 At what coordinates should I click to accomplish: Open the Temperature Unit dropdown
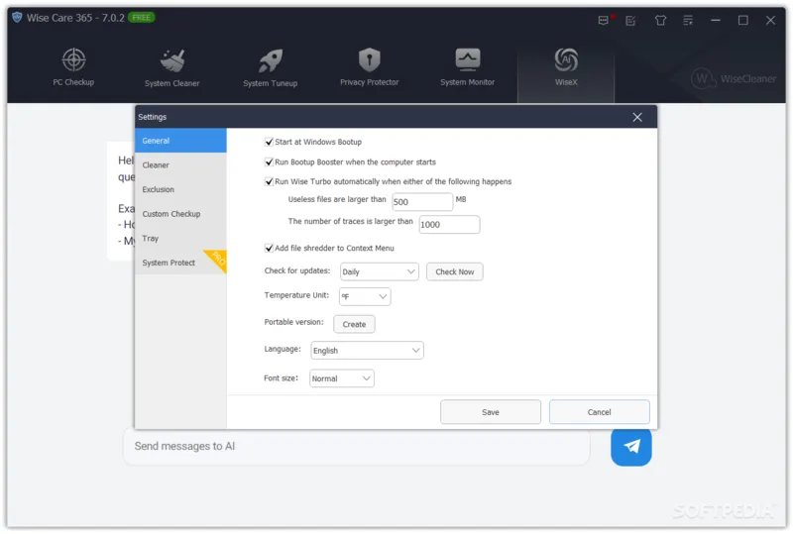pyautogui.click(x=365, y=296)
